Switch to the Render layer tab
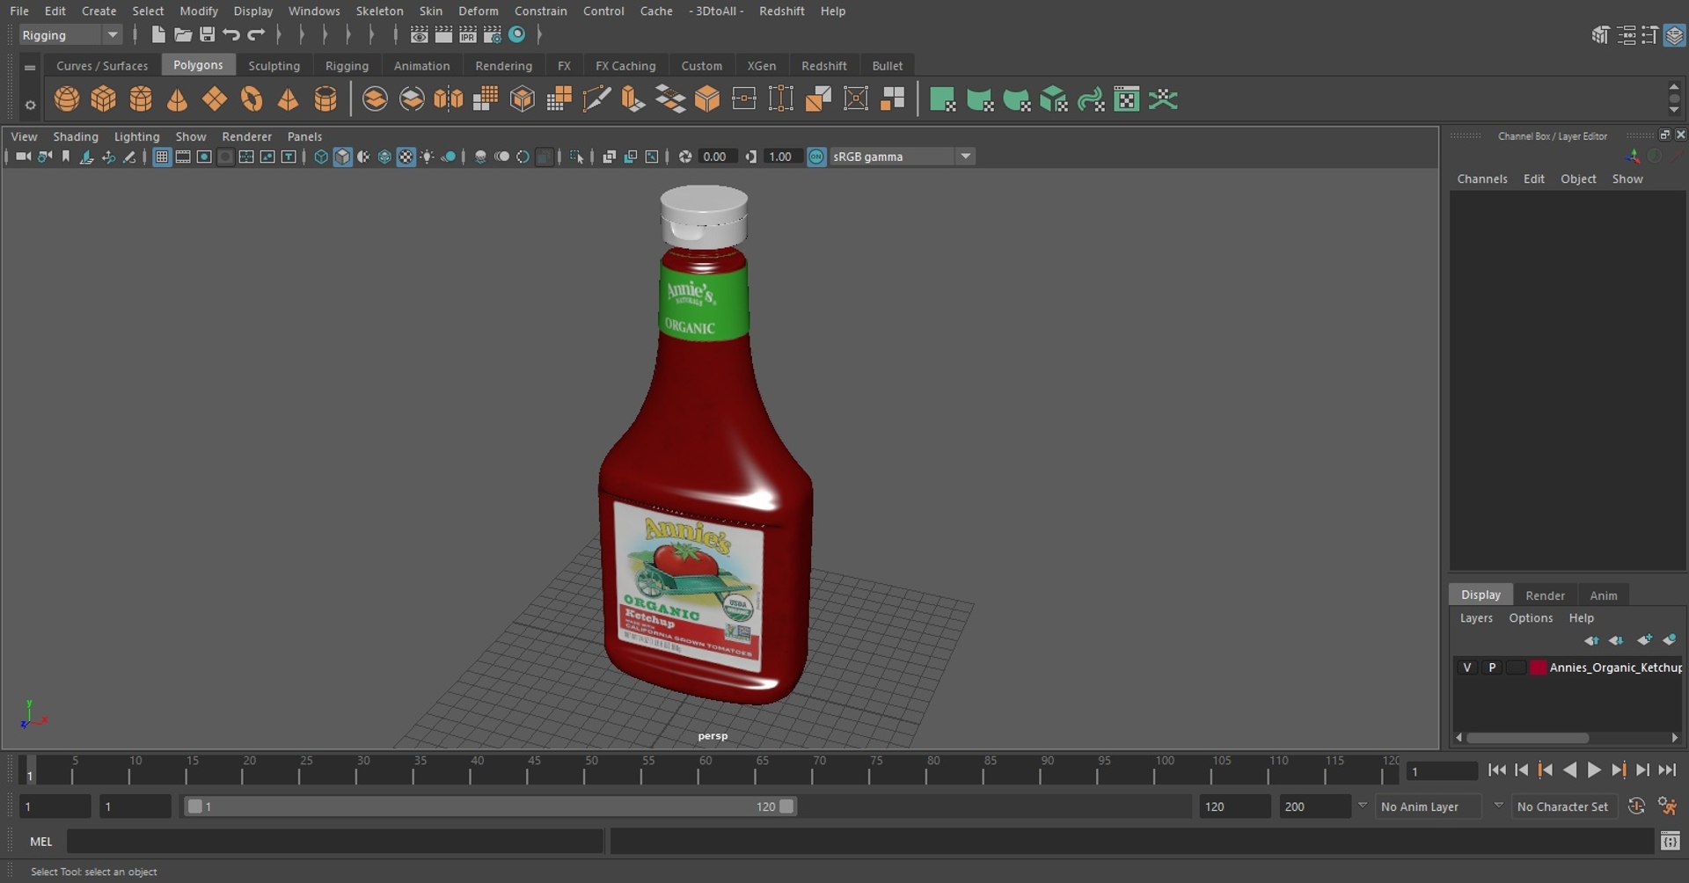 (x=1545, y=595)
